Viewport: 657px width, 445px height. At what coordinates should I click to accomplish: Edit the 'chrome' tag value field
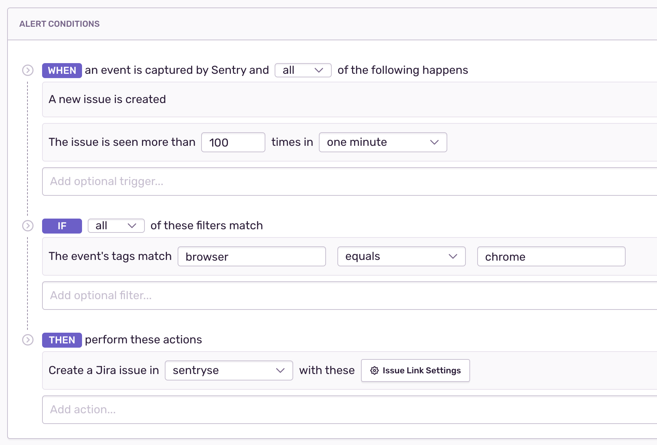coord(551,256)
